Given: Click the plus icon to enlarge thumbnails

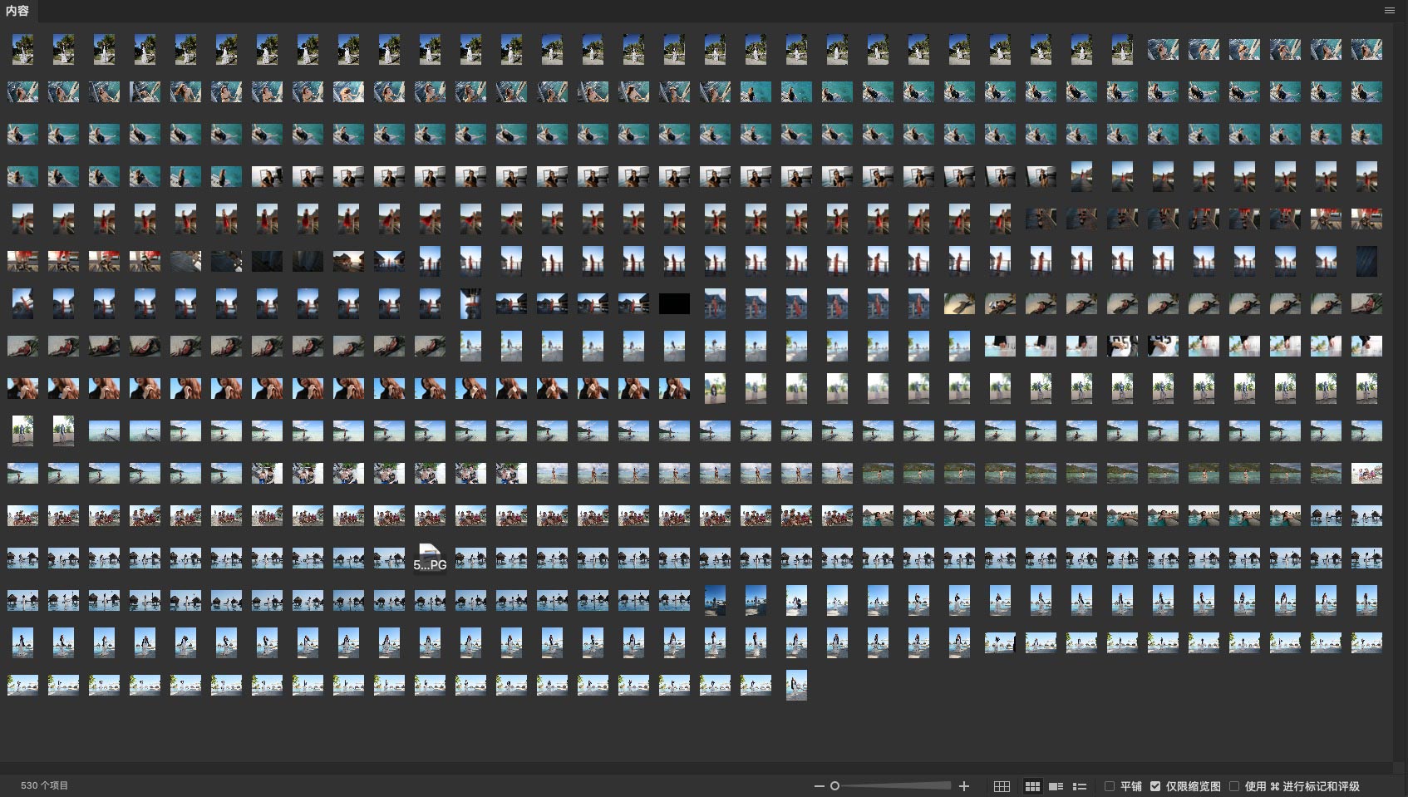Looking at the screenshot, I should 964,786.
